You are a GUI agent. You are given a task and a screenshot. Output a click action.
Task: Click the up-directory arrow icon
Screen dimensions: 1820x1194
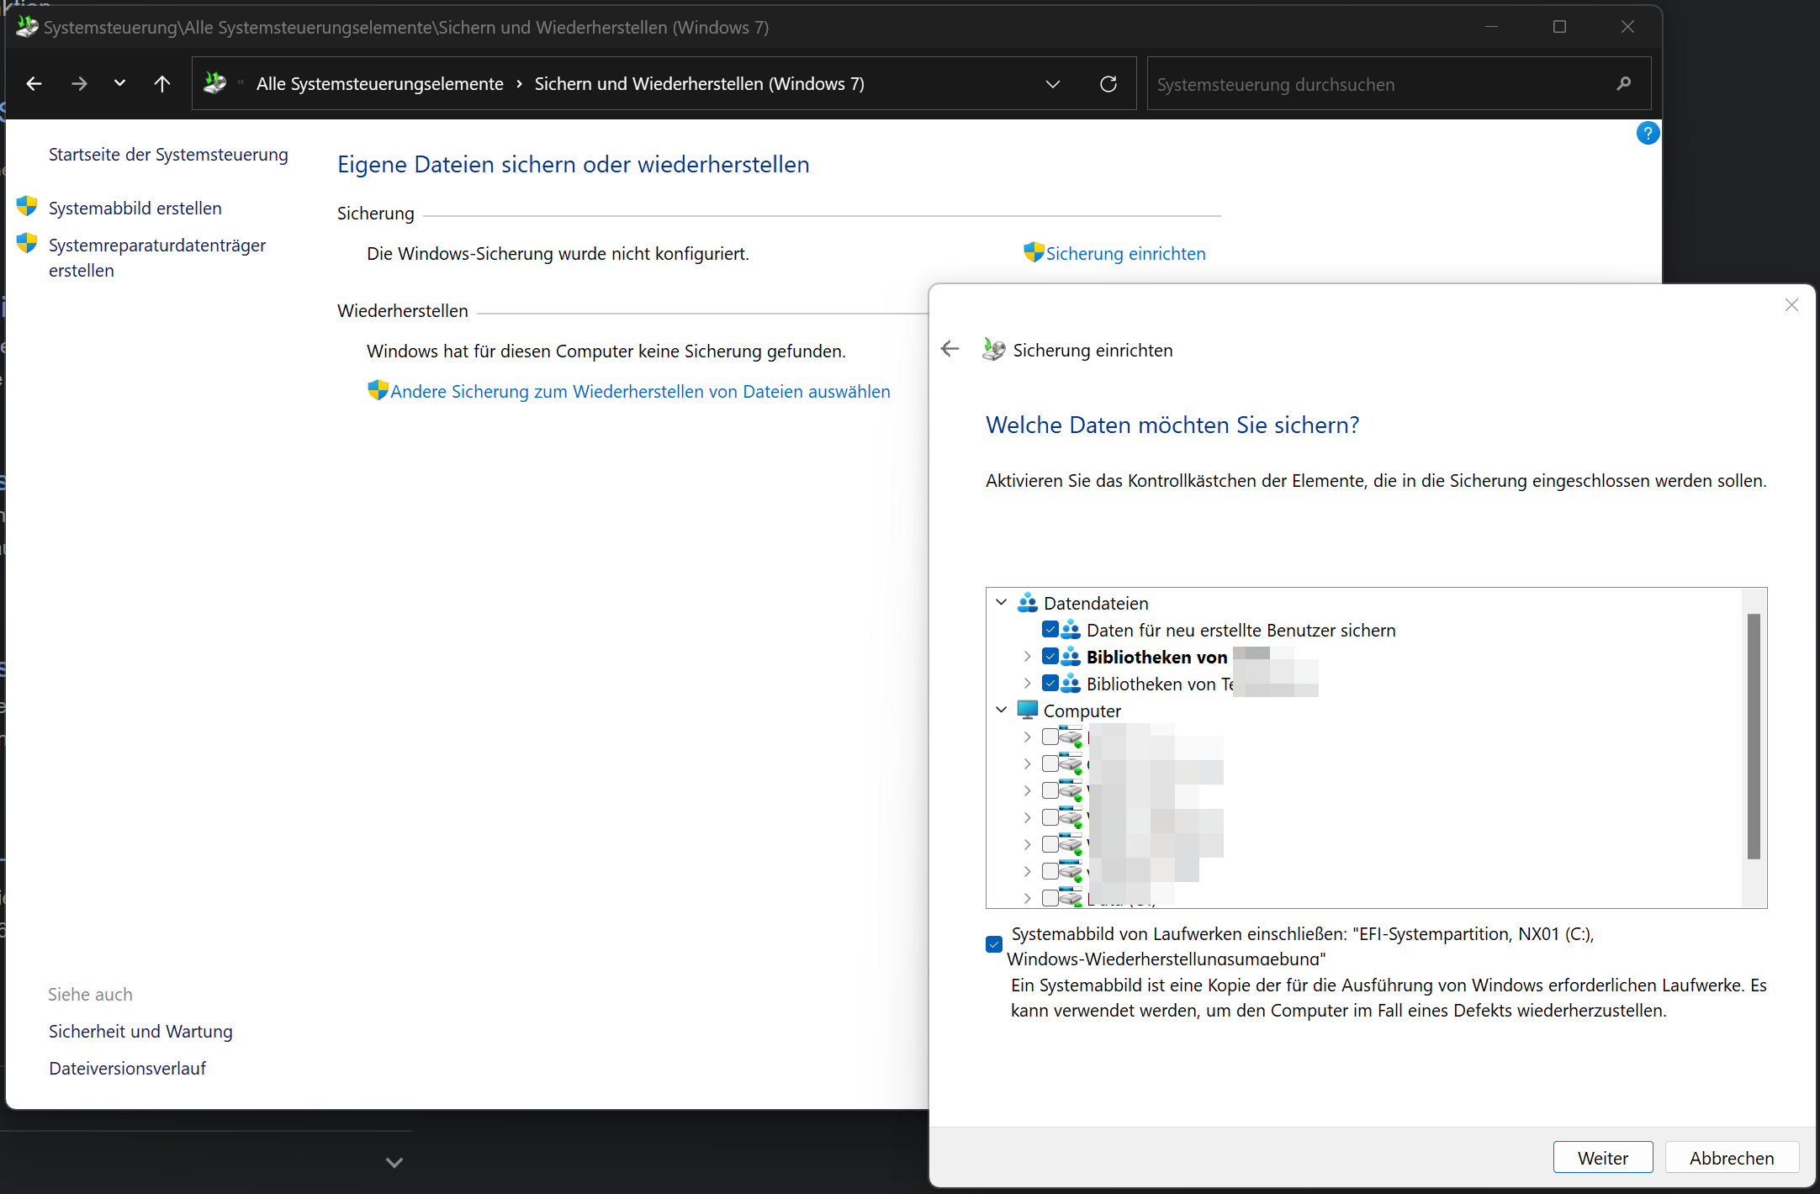[162, 84]
